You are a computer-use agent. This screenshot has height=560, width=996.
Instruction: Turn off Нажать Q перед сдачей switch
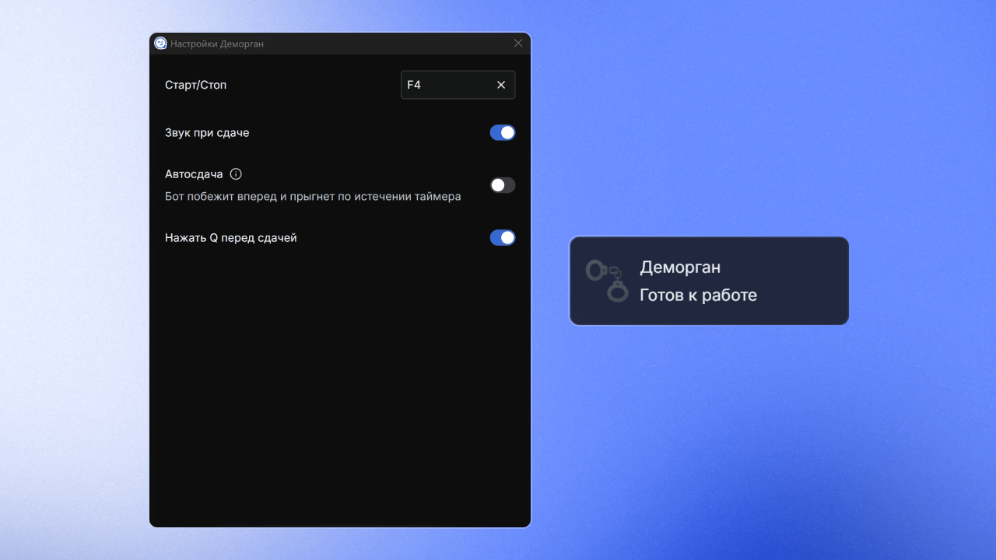pyautogui.click(x=502, y=238)
